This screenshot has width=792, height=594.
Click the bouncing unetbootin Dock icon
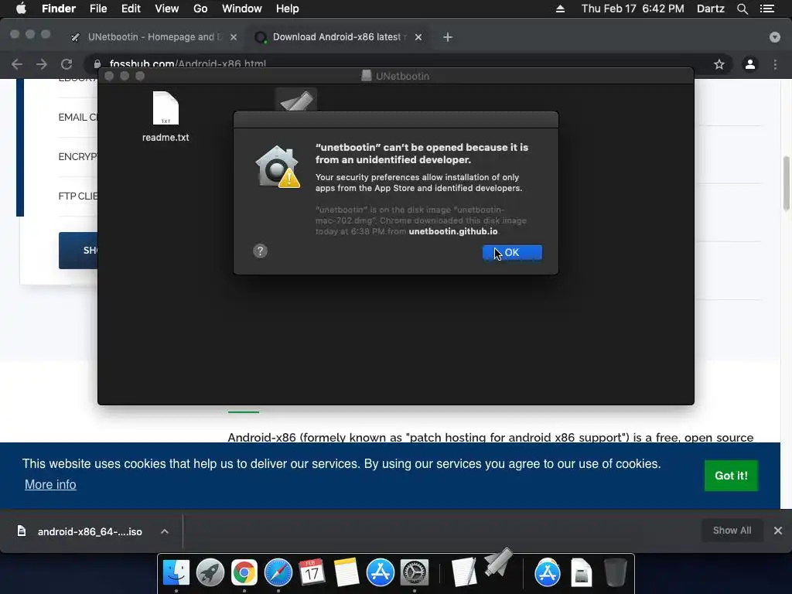point(498,562)
